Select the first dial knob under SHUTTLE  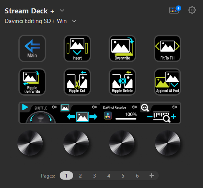coord(30,143)
